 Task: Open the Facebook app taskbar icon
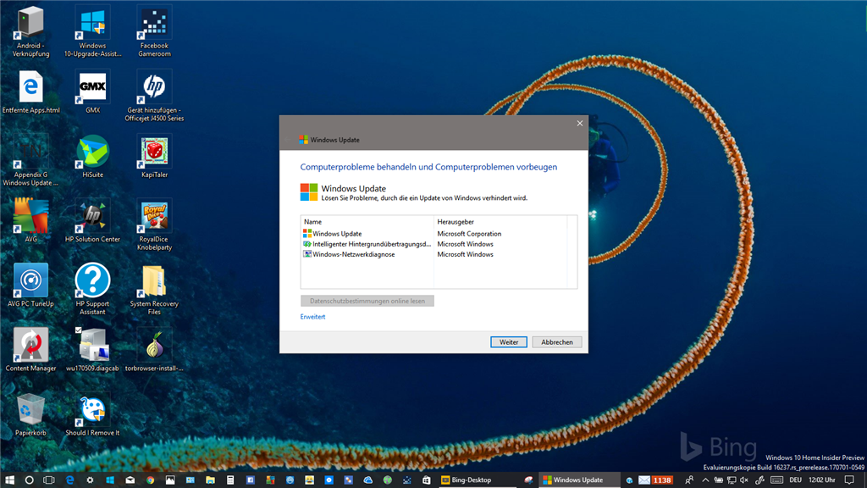250,480
